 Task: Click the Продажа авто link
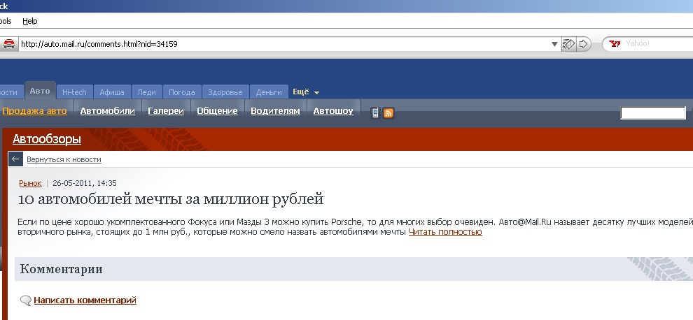coord(35,111)
